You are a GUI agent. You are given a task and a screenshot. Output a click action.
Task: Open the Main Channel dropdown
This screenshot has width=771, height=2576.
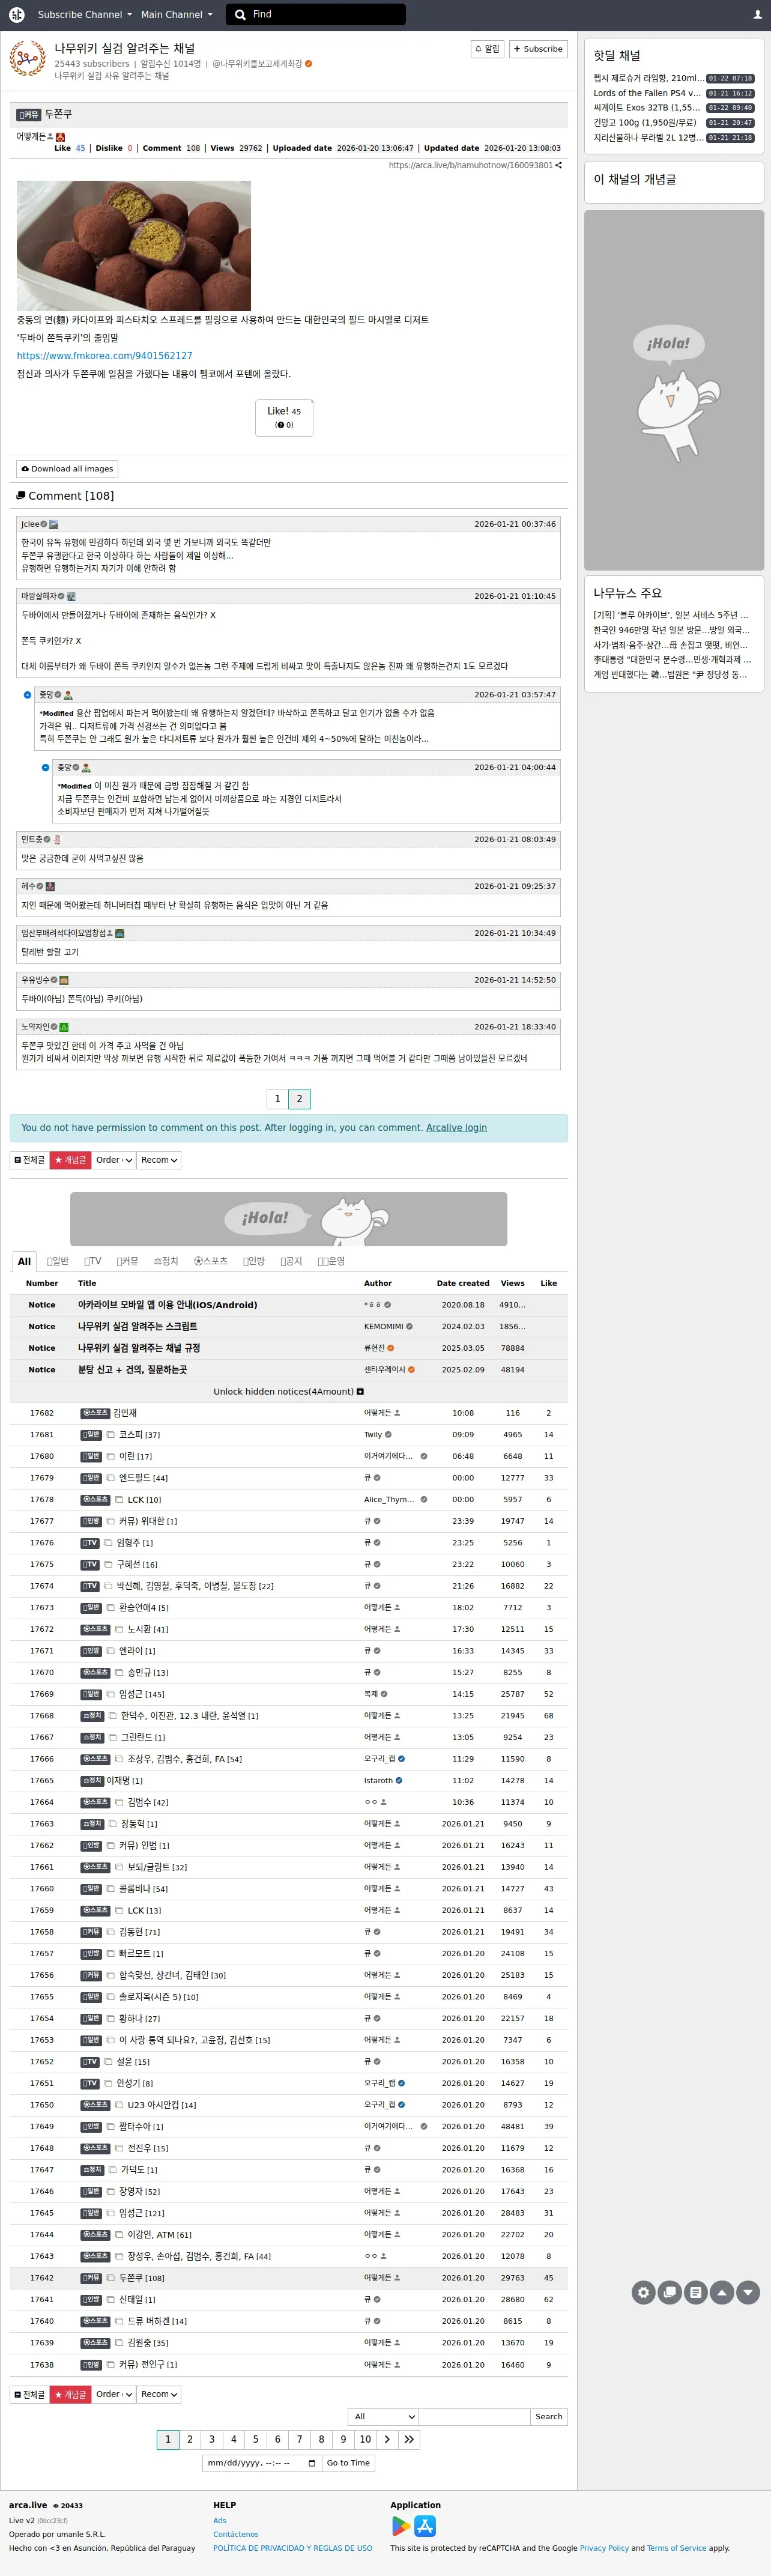(x=176, y=15)
